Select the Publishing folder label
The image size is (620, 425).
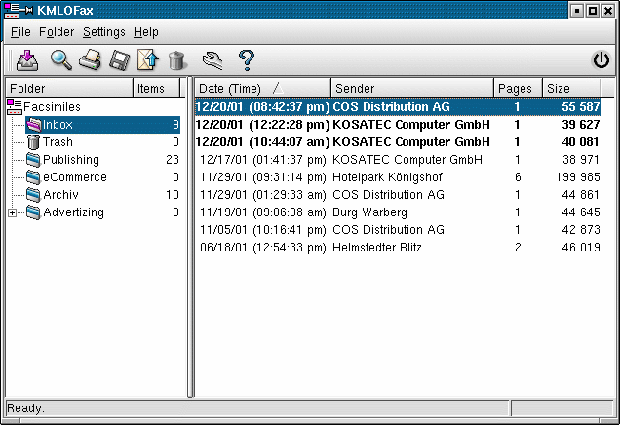(71, 160)
